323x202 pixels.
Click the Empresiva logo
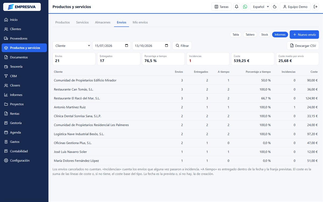pos(22,7)
